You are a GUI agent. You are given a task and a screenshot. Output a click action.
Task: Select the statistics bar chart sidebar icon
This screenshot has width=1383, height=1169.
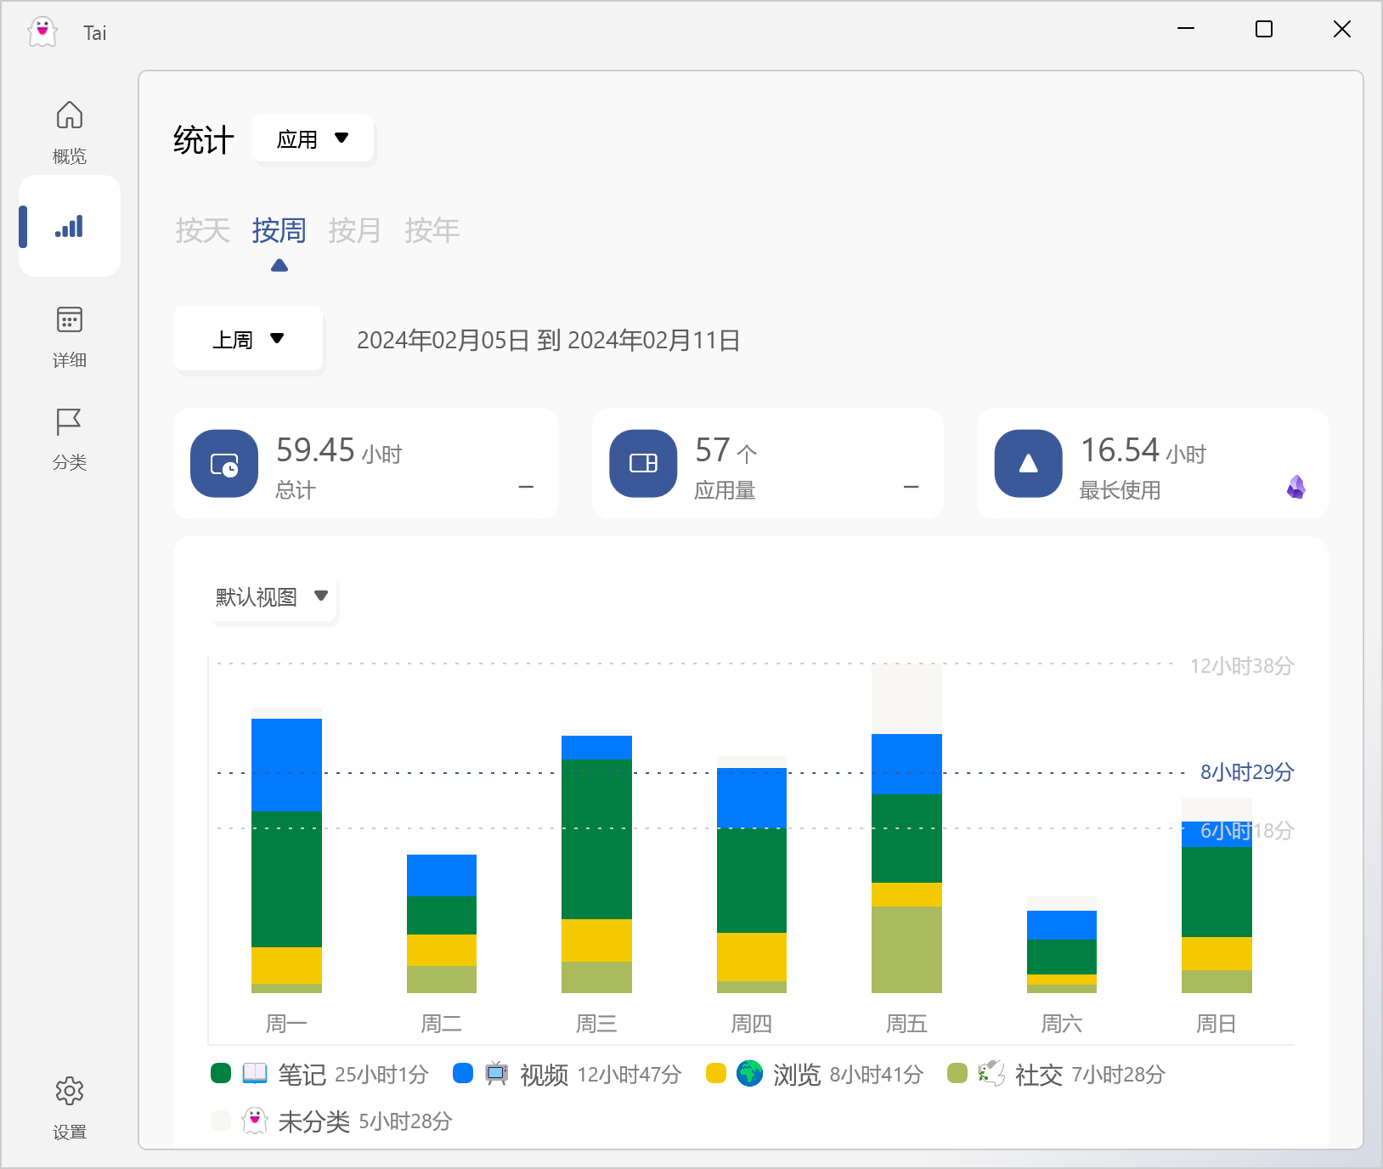pos(70,226)
